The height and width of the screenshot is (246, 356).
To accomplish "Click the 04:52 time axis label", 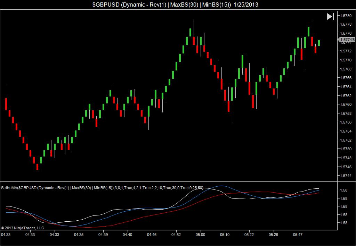I will point(176,235).
